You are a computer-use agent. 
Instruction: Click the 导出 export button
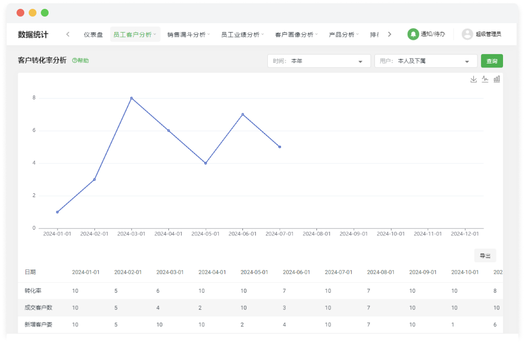485,256
